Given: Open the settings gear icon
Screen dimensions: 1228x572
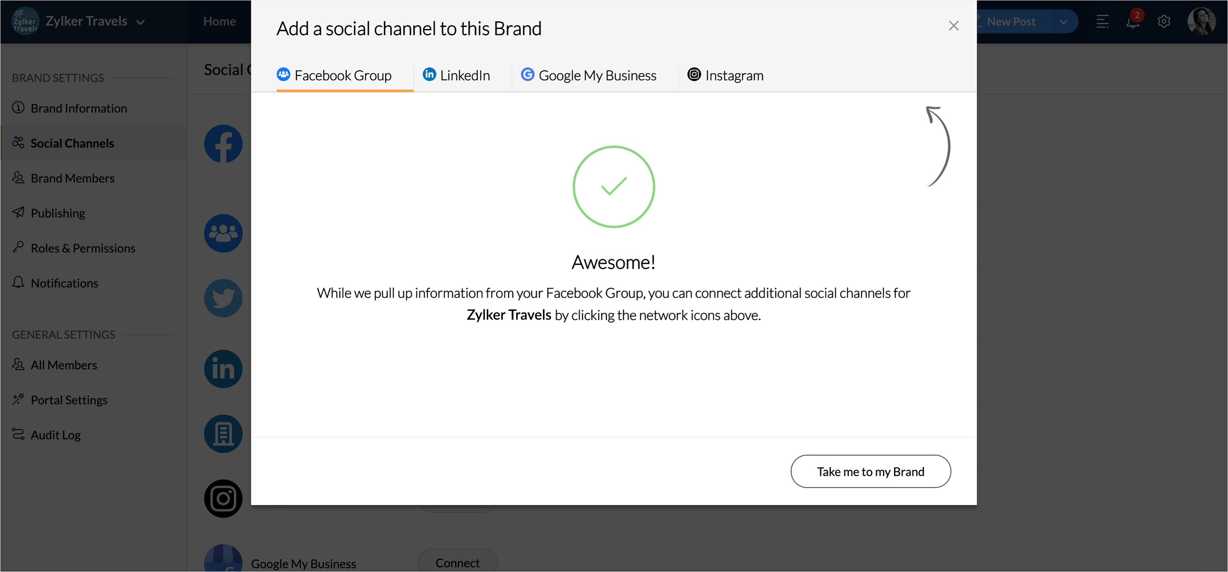Looking at the screenshot, I should [x=1164, y=21].
